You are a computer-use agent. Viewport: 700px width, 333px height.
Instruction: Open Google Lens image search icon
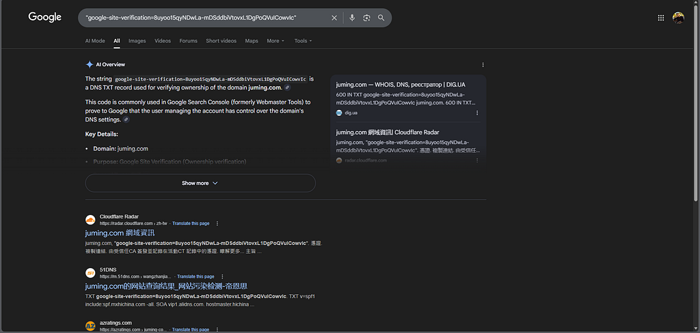click(366, 18)
